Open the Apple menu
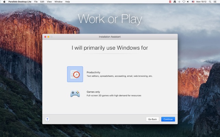Viewport: 220px width, 137px height. click(x=4, y=2)
